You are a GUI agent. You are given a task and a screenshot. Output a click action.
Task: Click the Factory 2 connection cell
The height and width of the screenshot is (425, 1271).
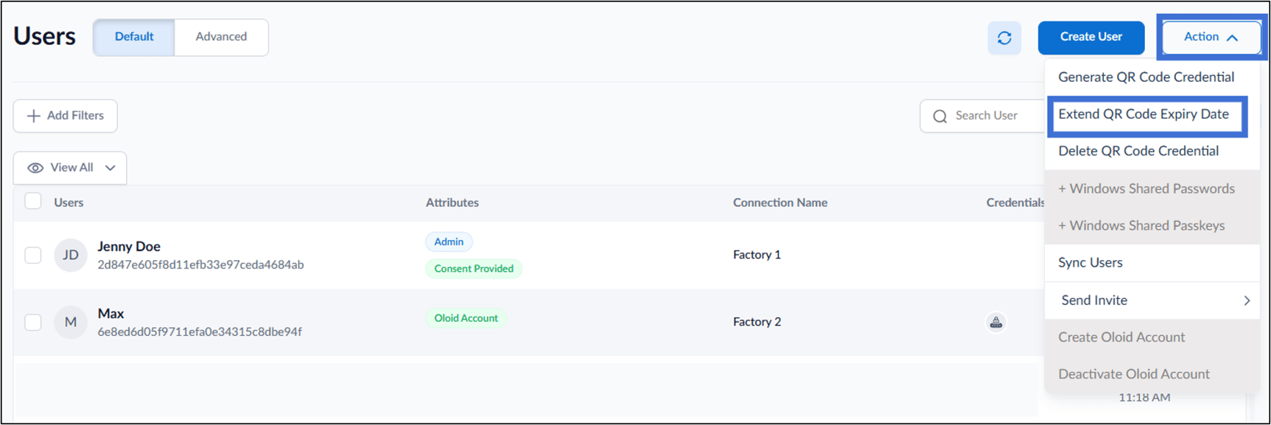757,322
